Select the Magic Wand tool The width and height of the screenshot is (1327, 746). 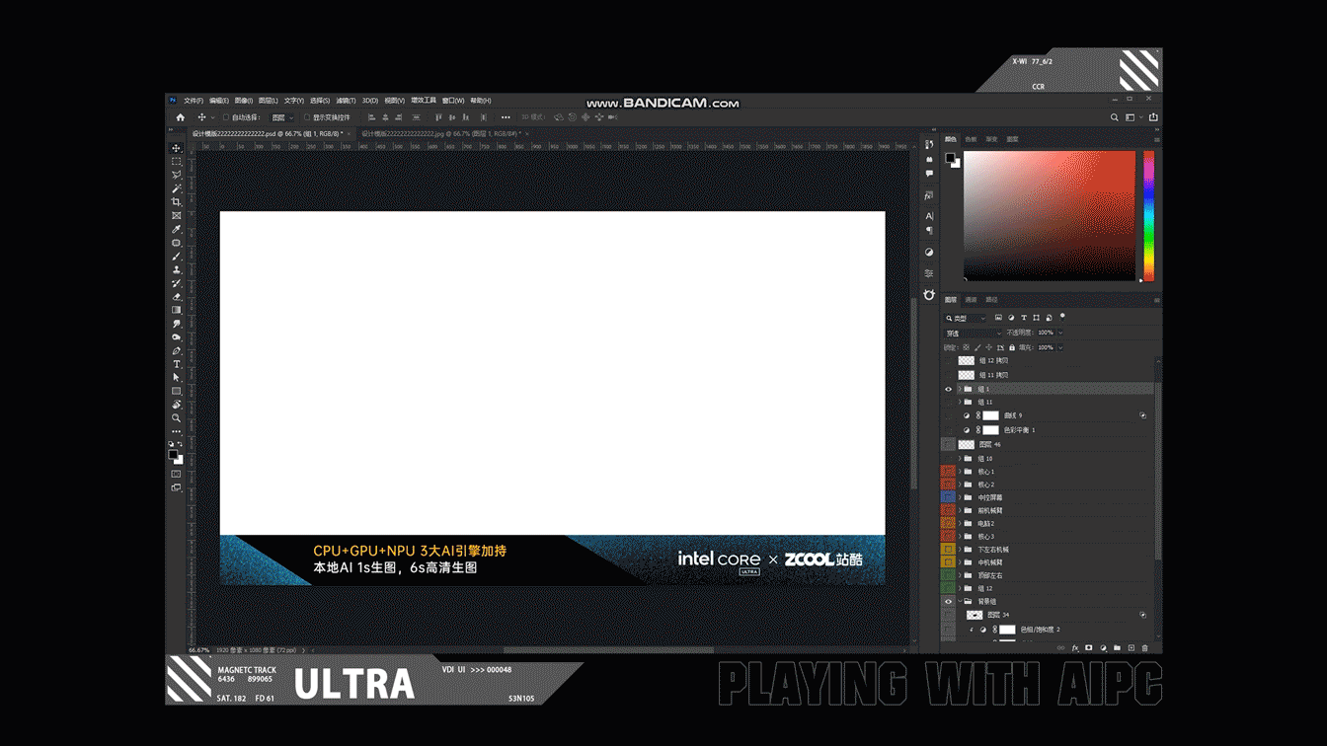[177, 188]
